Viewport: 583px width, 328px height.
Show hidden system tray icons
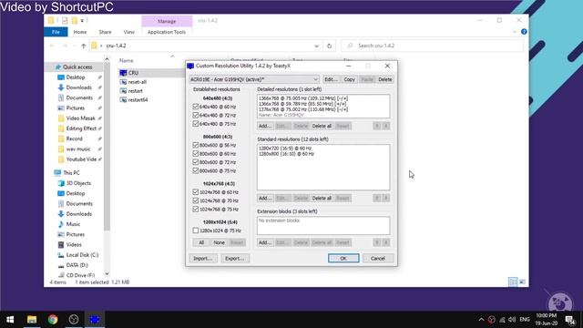click(x=481, y=320)
